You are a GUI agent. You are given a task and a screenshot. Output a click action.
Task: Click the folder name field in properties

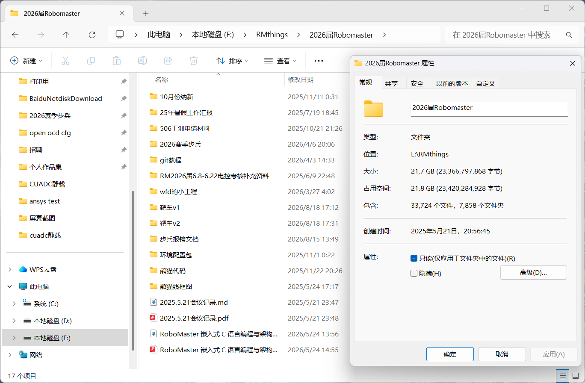tap(489, 109)
